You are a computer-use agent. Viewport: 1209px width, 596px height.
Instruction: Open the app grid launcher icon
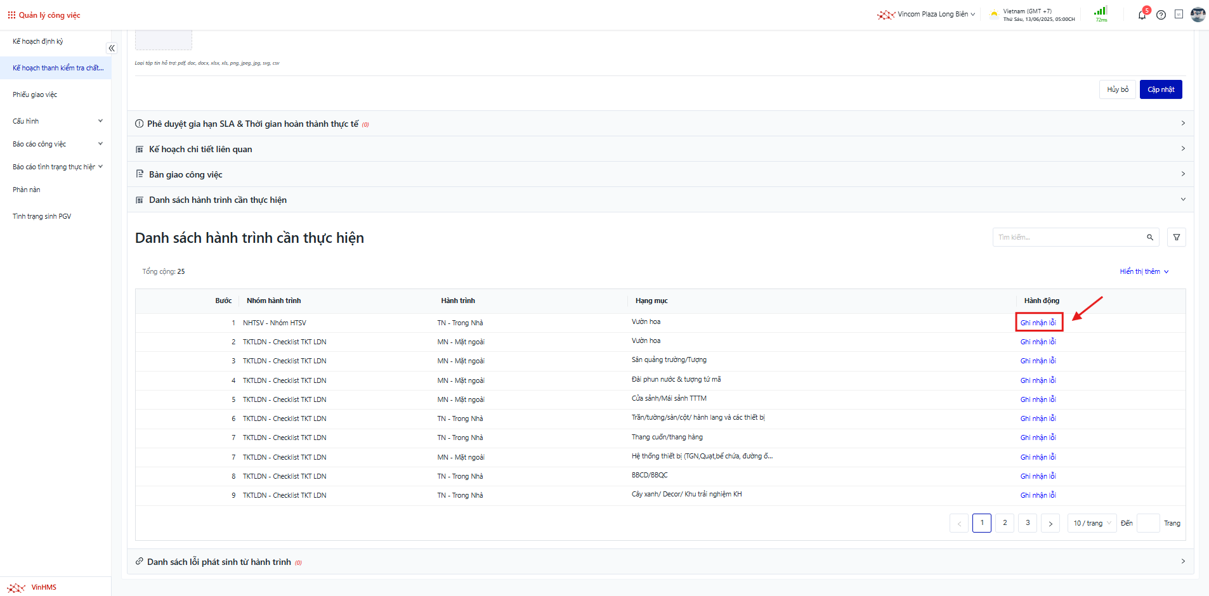point(11,15)
